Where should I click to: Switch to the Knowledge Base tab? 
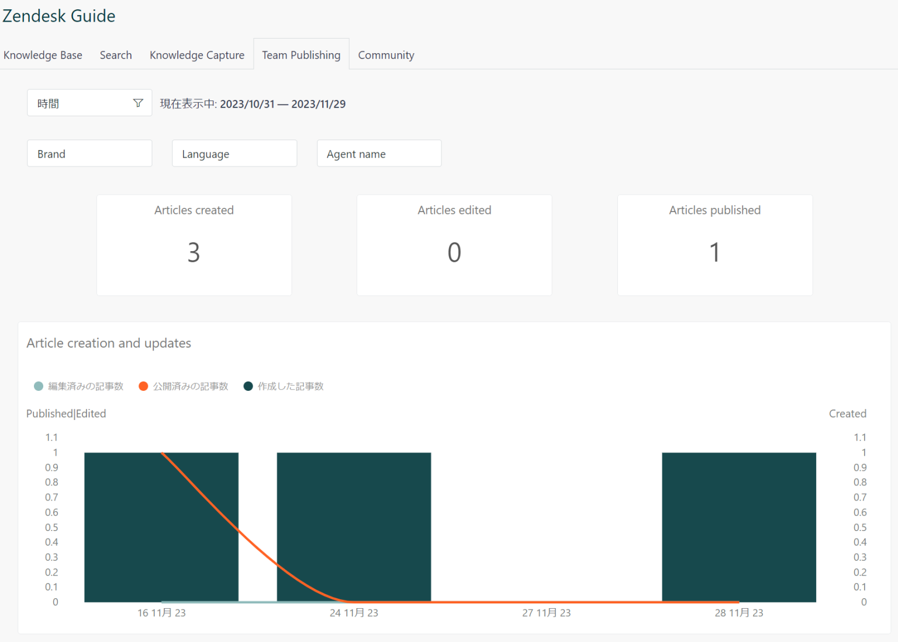pos(43,54)
